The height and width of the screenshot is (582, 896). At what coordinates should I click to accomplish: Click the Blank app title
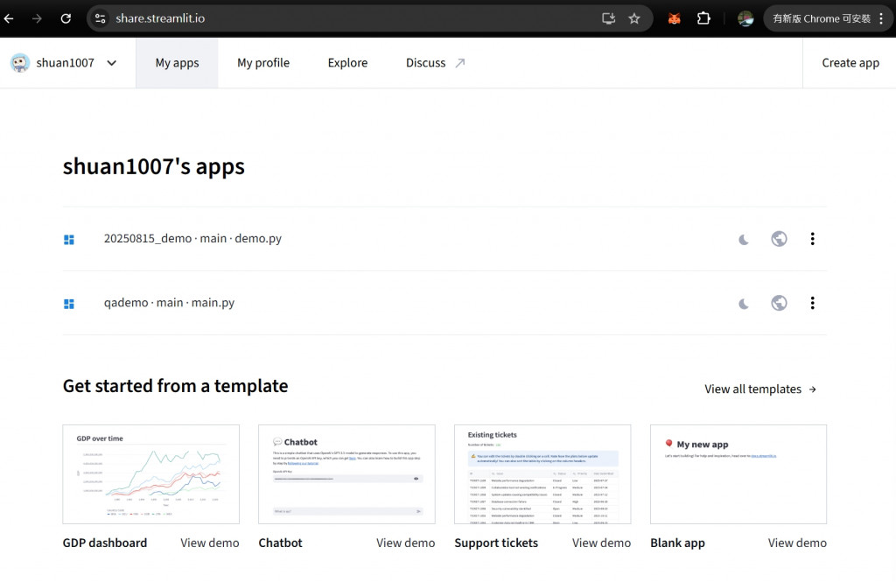677,543
